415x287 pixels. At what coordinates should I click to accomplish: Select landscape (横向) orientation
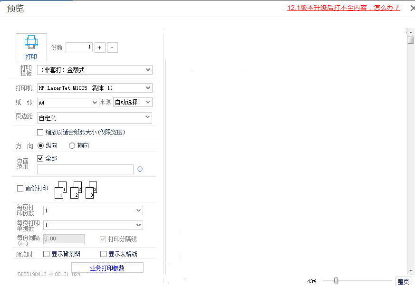(x=72, y=146)
